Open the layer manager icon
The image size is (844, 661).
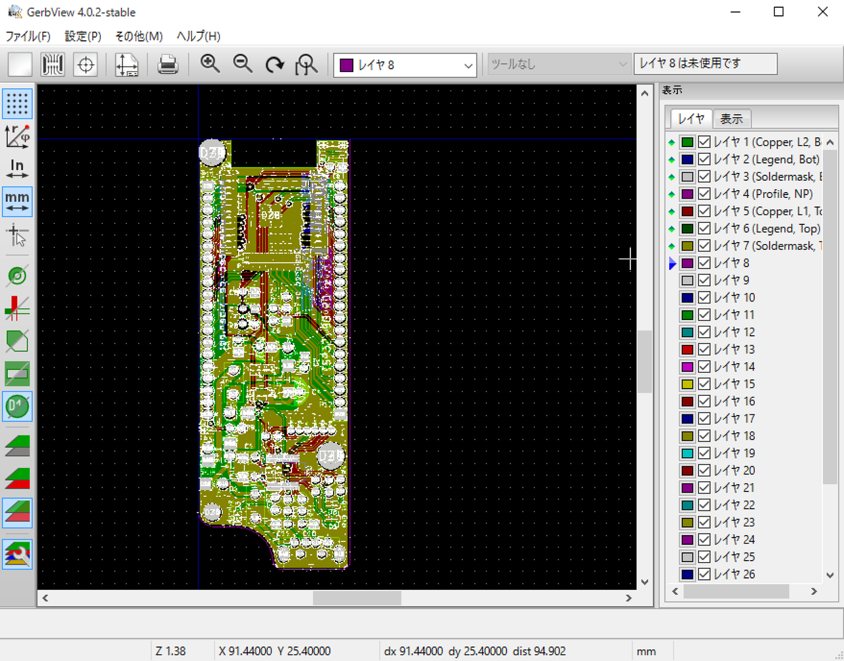click(17, 553)
